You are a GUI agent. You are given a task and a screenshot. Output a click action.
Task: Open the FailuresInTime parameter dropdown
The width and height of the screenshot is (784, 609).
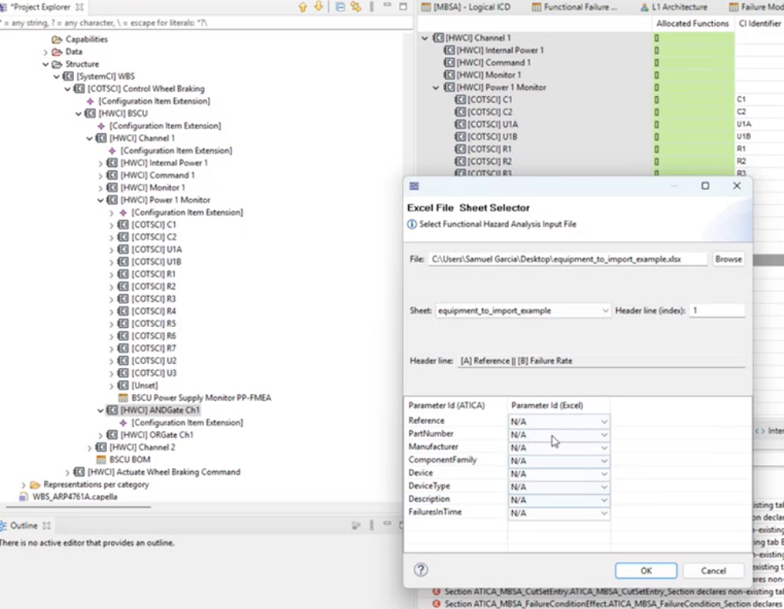coord(559,513)
